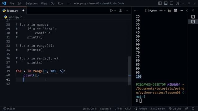Open the Run menu

click(60, 3)
